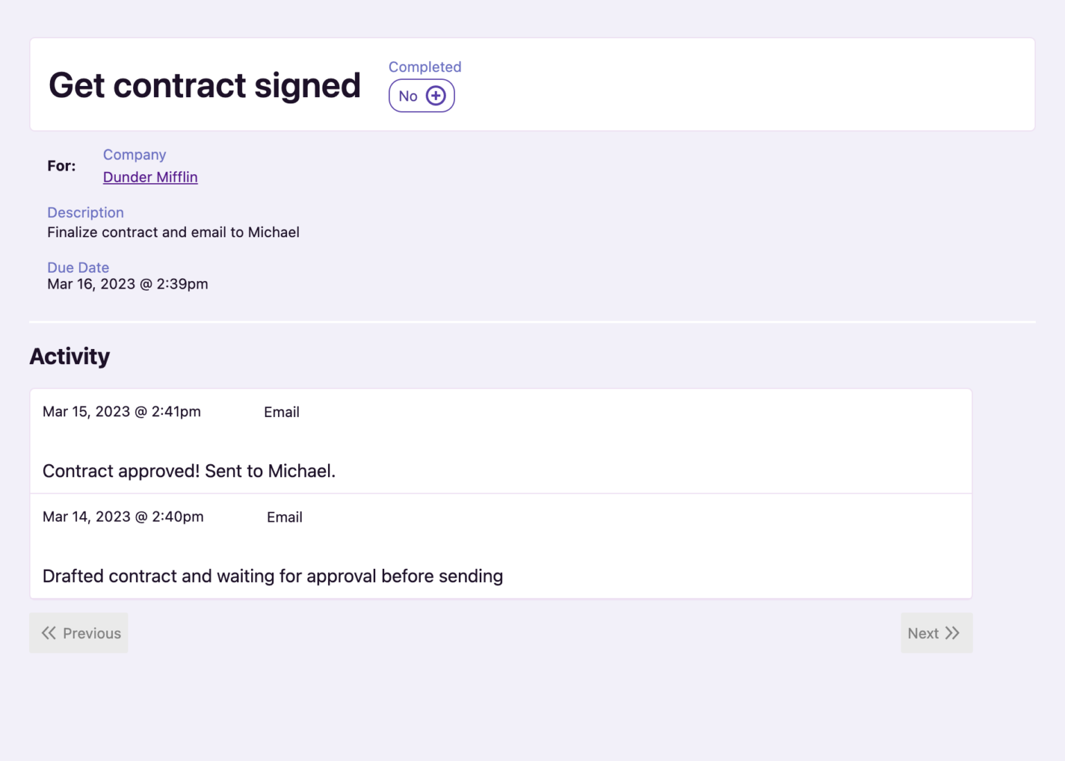
Task: Click the Activity section heading
Action: (69, 357)
